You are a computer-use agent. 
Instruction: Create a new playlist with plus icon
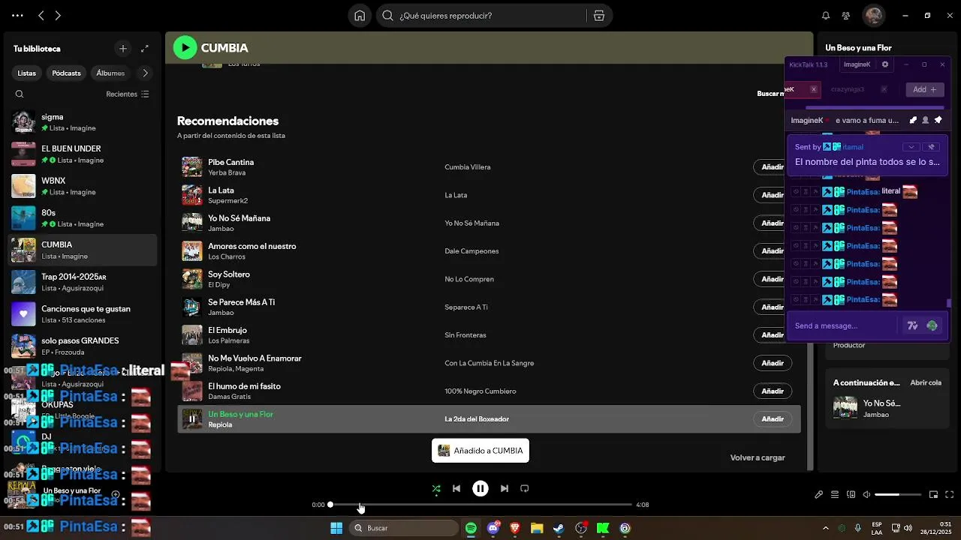(123, 49)
